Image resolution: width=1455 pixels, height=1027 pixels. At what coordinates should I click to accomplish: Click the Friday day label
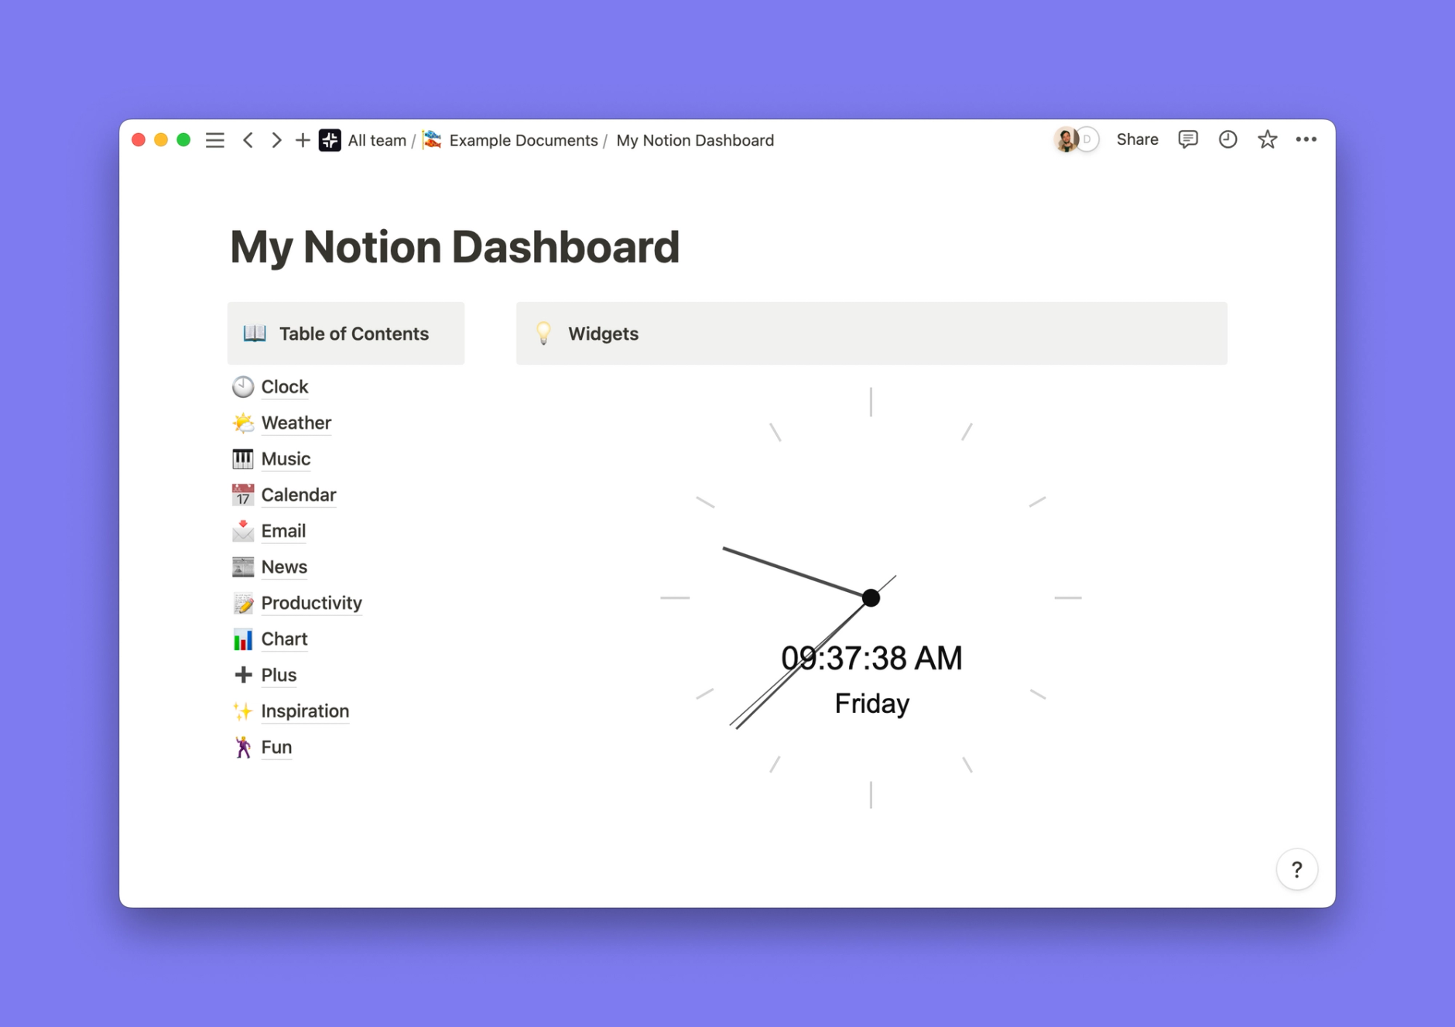click(871, 703)
